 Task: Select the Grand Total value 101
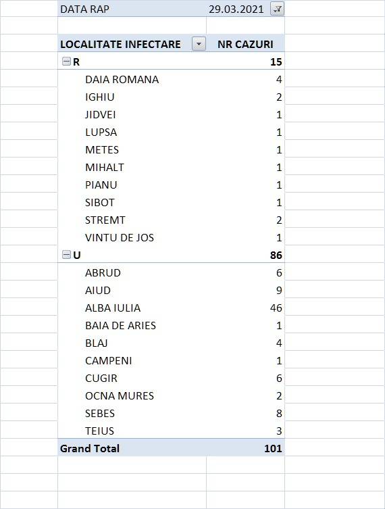273,448
